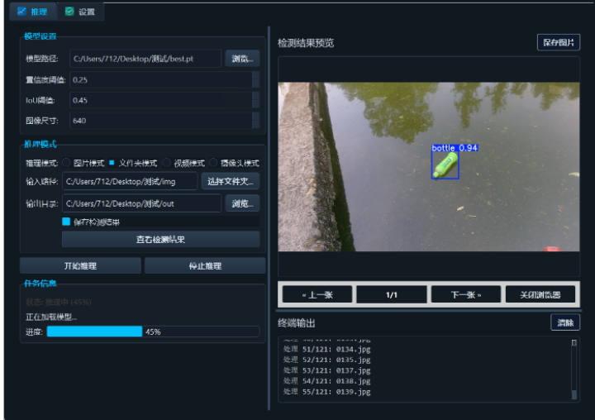Edit the 输出目录 path field

(141, 203)
